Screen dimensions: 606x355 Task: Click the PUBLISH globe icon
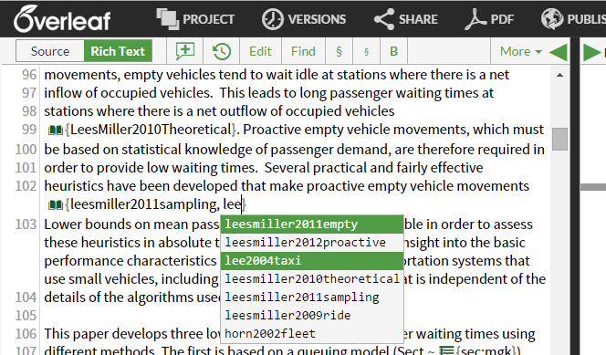[x=552, y=19]
